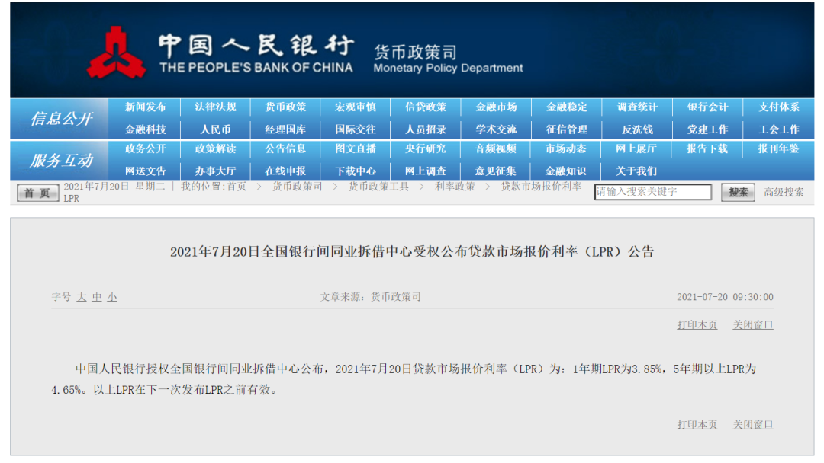Go to 意见征集 section
Image resolution: width=824 pixels, height=463 pixels.
coord(496,171)
